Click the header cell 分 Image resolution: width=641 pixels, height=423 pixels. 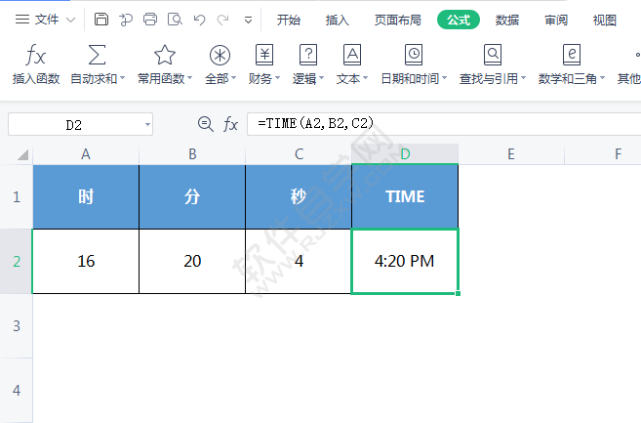click(x=192, y=197)
